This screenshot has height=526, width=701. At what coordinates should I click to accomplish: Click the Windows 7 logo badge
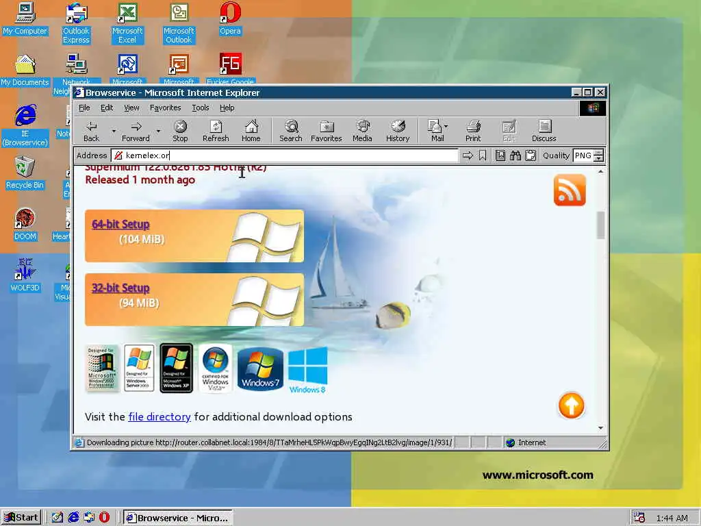[x=260, y=369]
